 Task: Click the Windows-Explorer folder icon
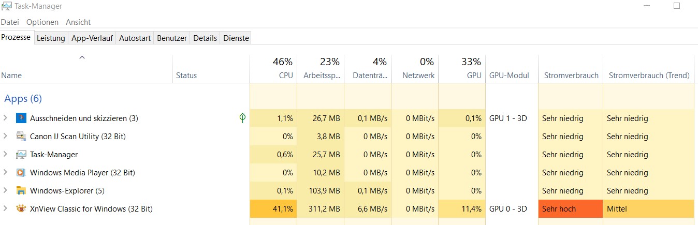21,191
